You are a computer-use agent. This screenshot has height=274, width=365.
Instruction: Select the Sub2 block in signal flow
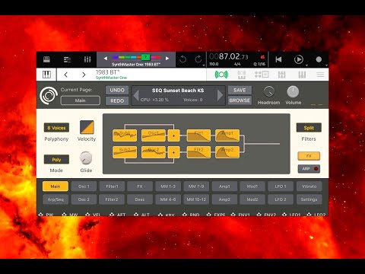125,152
